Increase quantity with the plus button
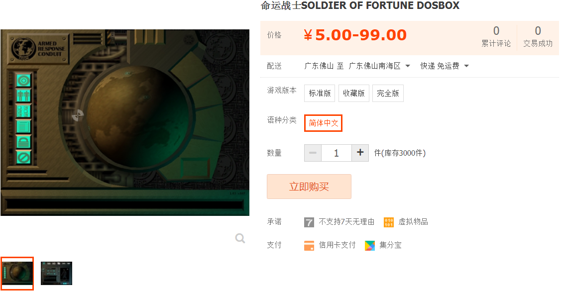The width and height of the screenshot is (561, 292). coord(360,153)
